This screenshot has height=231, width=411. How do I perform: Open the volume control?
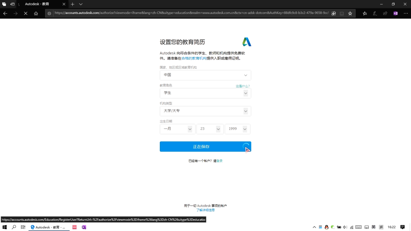pos(345,227)
